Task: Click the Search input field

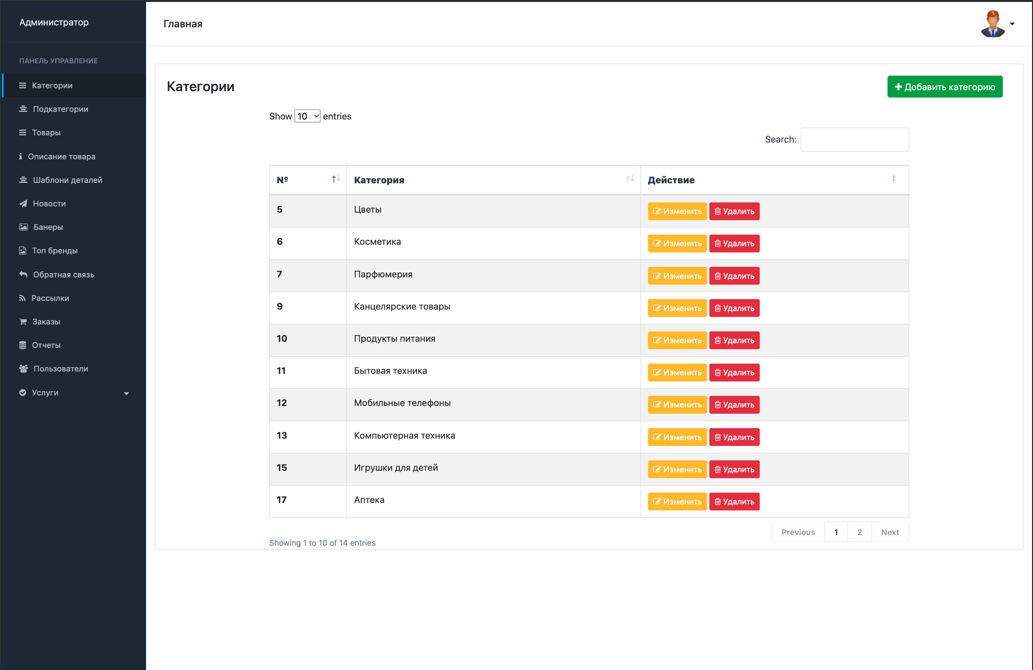Action: click(x=854, y=140)
